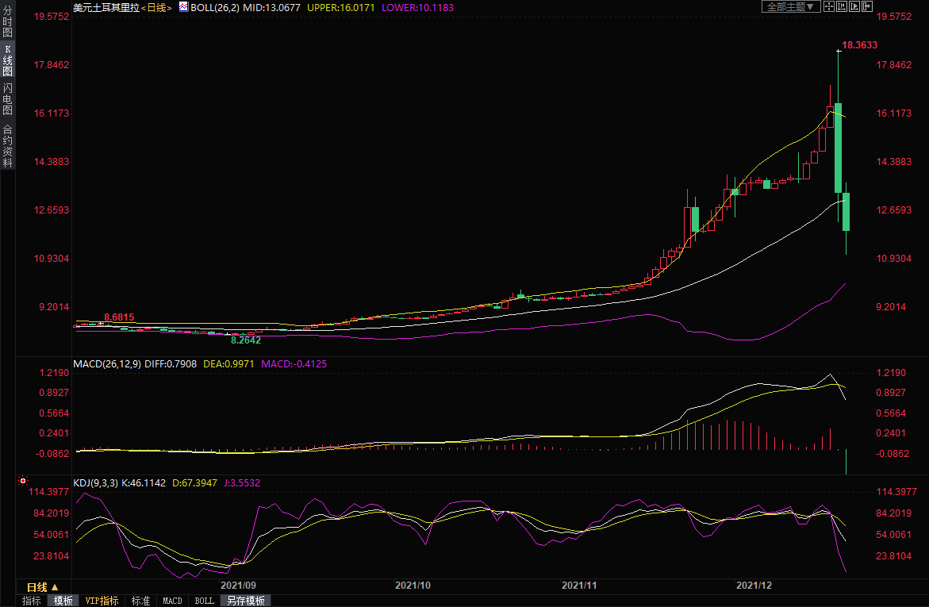Expand the 日线 period selector
The width and height of the screenshot is (929, 607).
click(x=42, y=587)
